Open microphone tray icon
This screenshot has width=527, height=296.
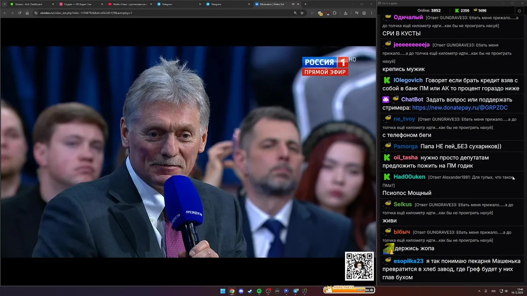tap(486, 291)
